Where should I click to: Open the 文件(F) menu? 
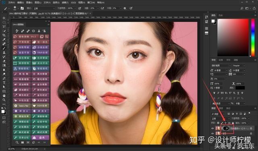point(12,3)
